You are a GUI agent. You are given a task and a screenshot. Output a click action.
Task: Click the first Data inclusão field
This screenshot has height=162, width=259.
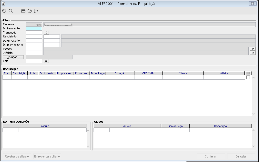[34, 41]
